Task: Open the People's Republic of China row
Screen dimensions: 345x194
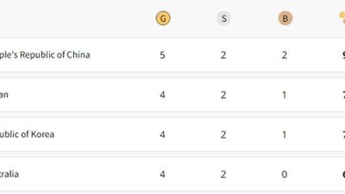Action: point(172,55)
